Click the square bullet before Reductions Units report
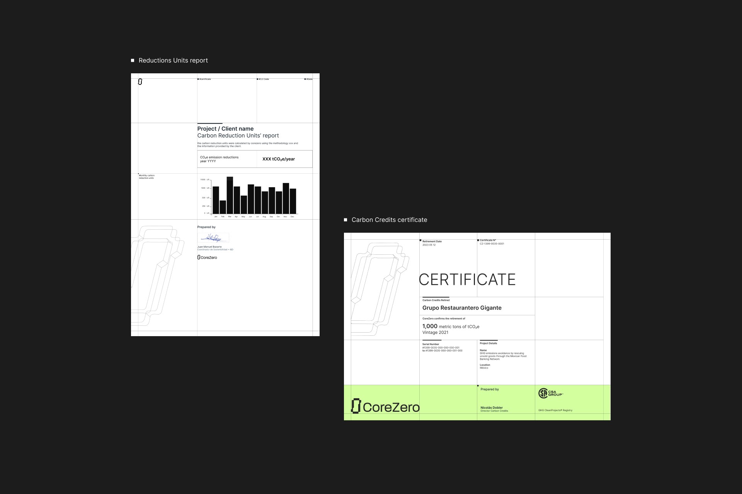This screenshot has height=494, width=742. tap(133, 61)
